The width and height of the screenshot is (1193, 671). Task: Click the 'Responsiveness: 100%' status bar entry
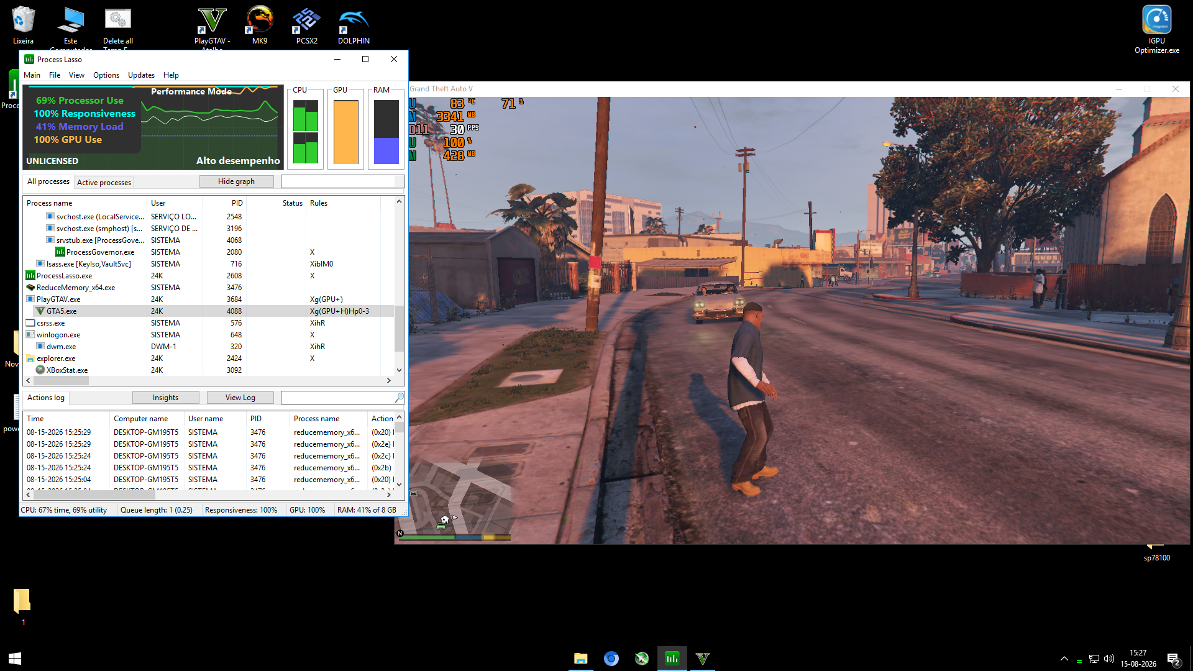241,510
